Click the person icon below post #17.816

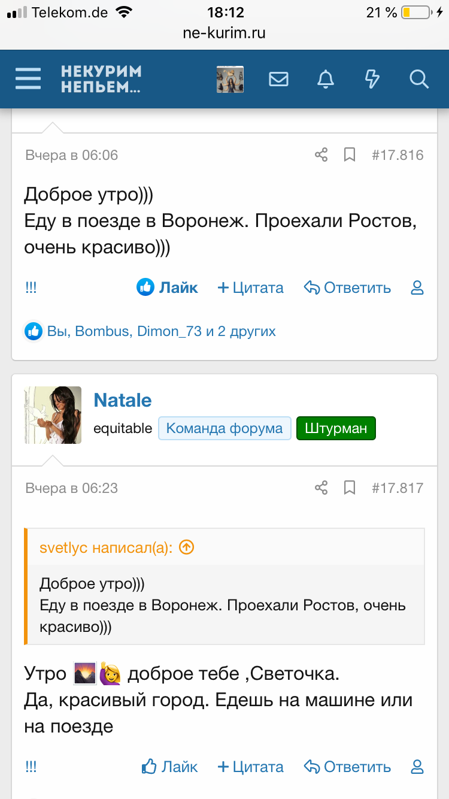point(417,288)
